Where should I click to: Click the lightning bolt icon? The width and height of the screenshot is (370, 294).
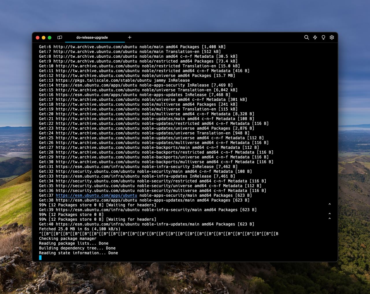(x=315, y=37)
